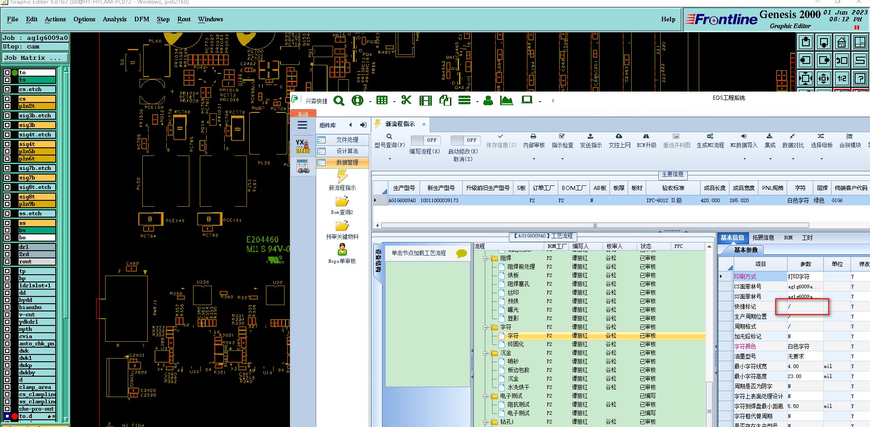Click 生成MI流程 toolbar button
870x427 pixels.
click(710, 141)
